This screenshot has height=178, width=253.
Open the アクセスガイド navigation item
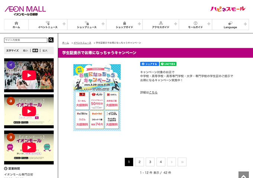pos(160,25)
